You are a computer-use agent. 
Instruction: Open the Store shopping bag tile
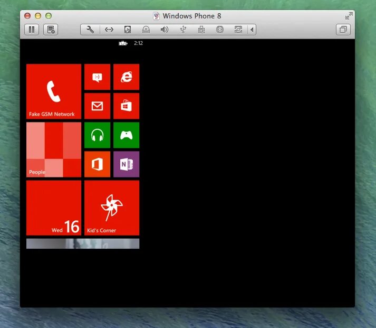pos(127,106)
